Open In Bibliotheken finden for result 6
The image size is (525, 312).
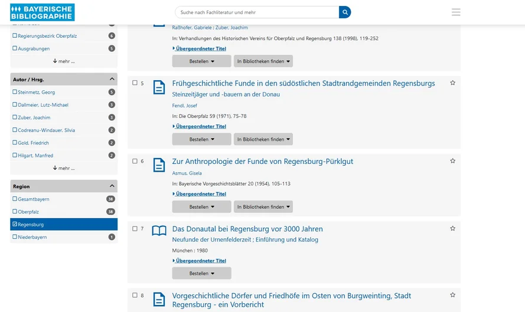coord(263,206)
